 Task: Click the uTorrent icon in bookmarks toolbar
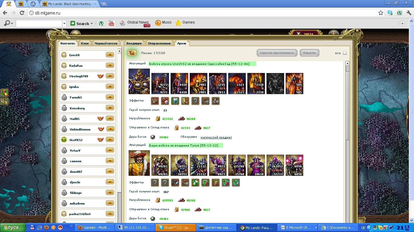click(x=101, y=23)
